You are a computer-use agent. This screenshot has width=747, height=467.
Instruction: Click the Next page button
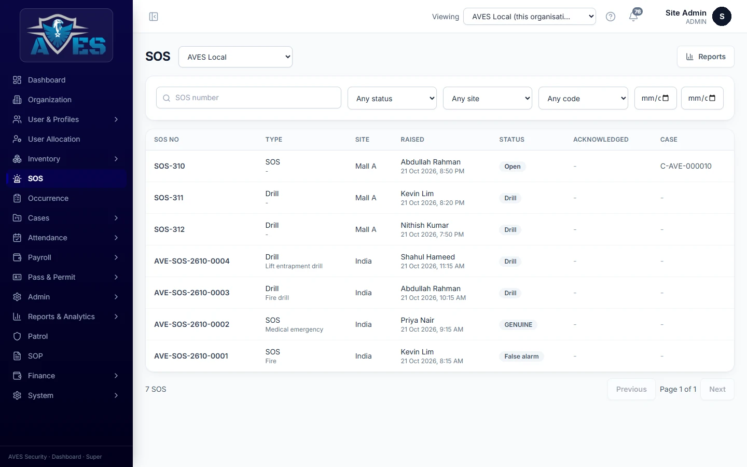(717, 389)
